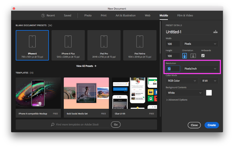Image resolution: width=234 pixels, height=148 pixels.
Task: Select the iPhone 6 preset
Action: (32, 45)
